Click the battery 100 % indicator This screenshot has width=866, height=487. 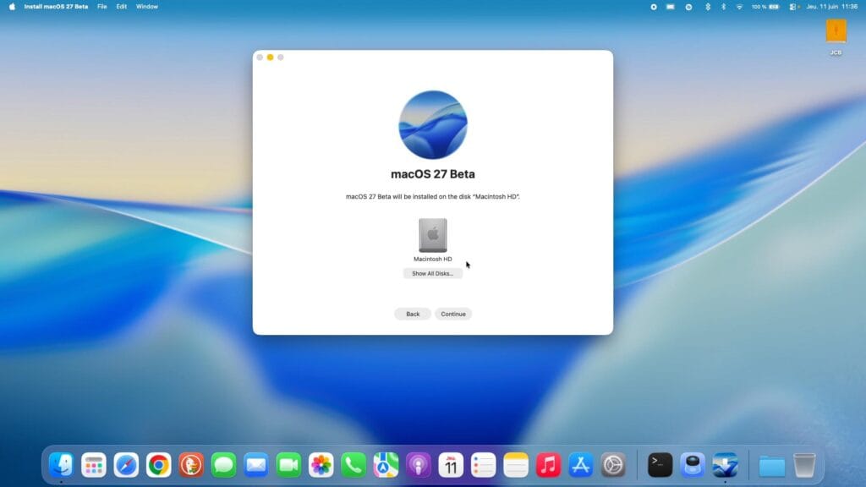(x=765, y=7)
